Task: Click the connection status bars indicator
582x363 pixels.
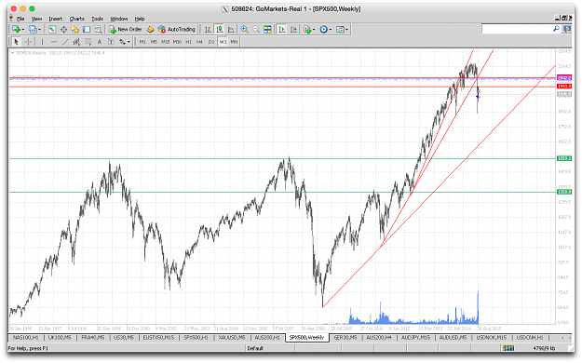Action: (508, 348)
